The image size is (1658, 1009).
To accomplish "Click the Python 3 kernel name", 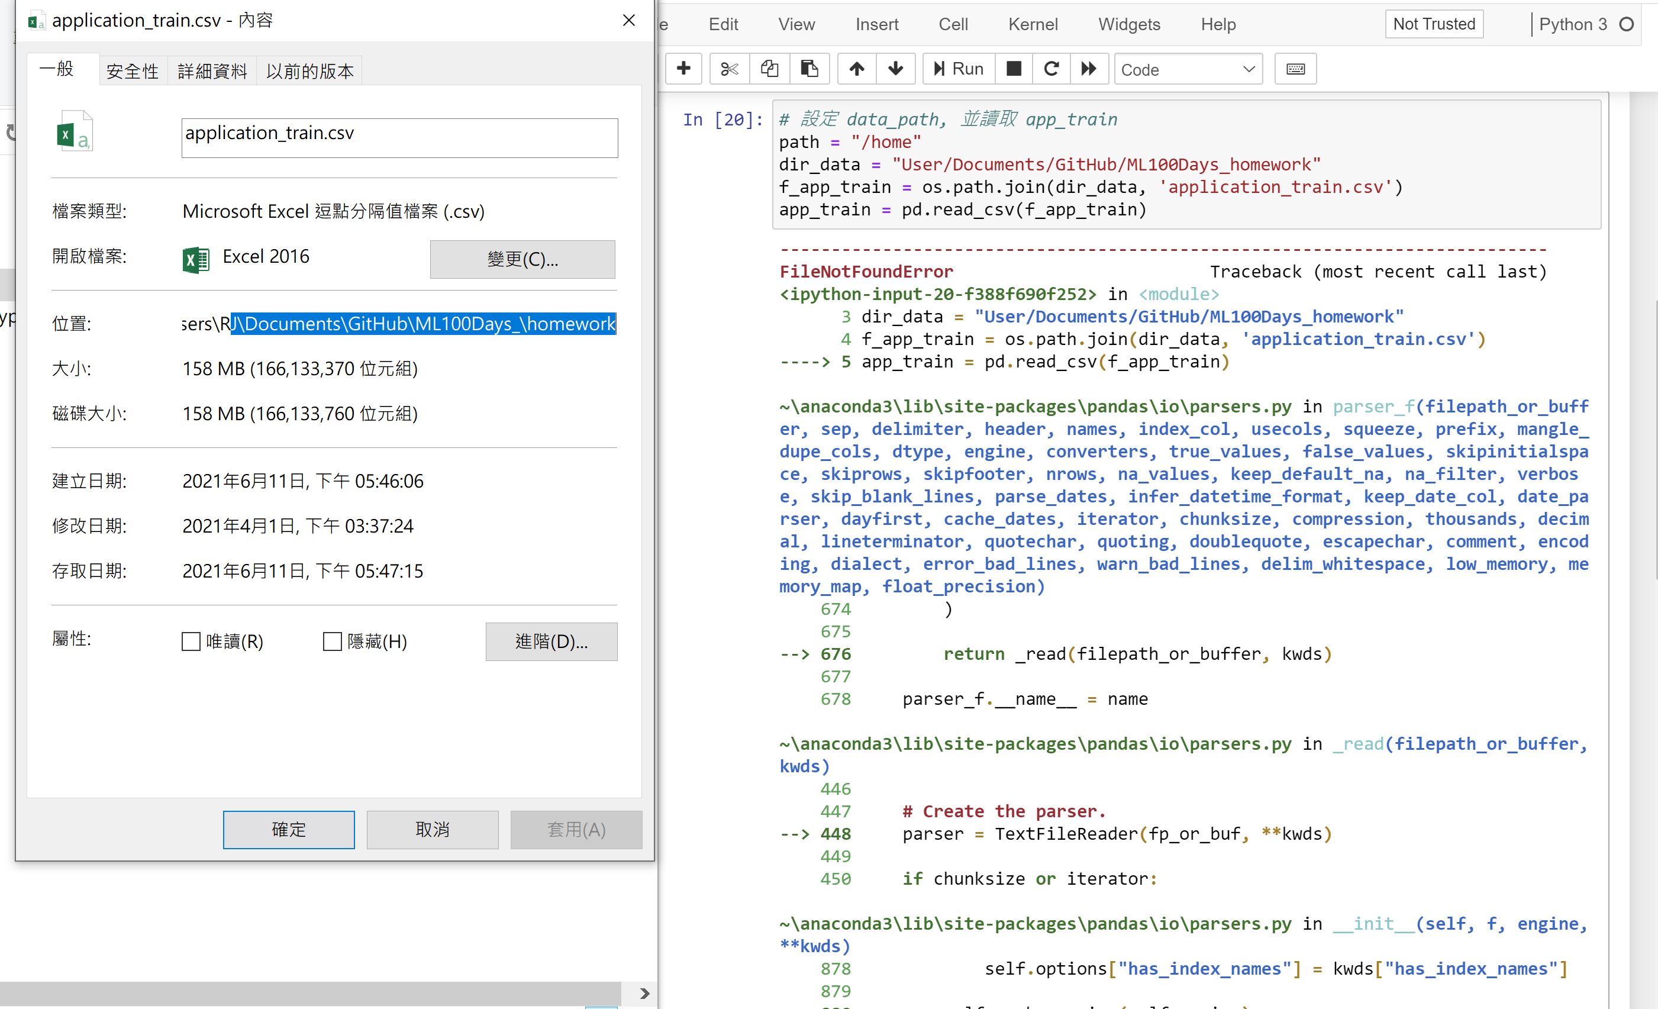I will (1573, 25).
